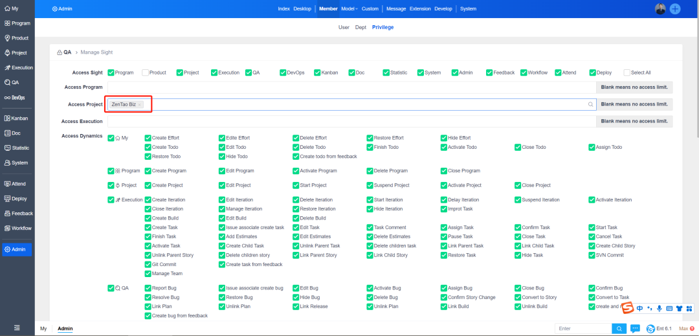Open the Access Execution selection dropdown
The image size is (699, 336).
point(351,121)
